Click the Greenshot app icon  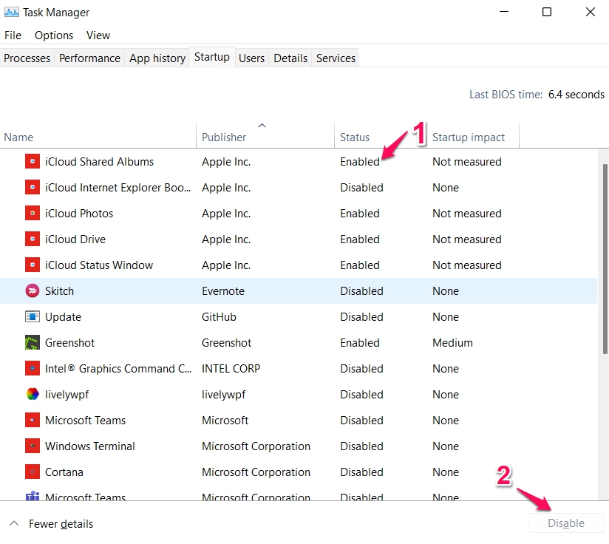(x=33, y=342)
